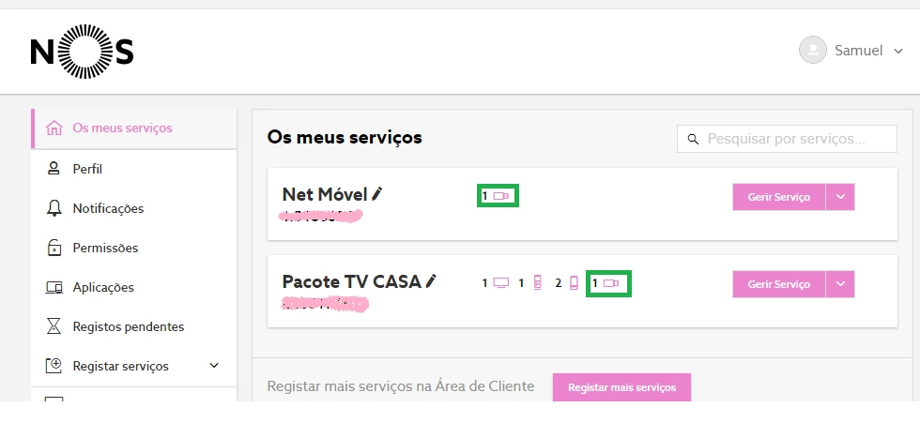
Task: Edit the Pacote TV CASA service name
Action: [x=432, y=280]
